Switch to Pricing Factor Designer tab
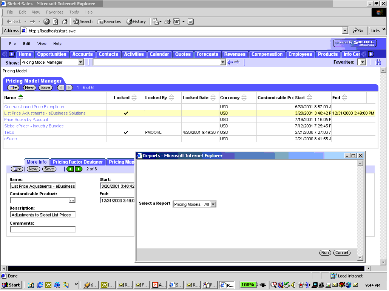 coord(78,162)
